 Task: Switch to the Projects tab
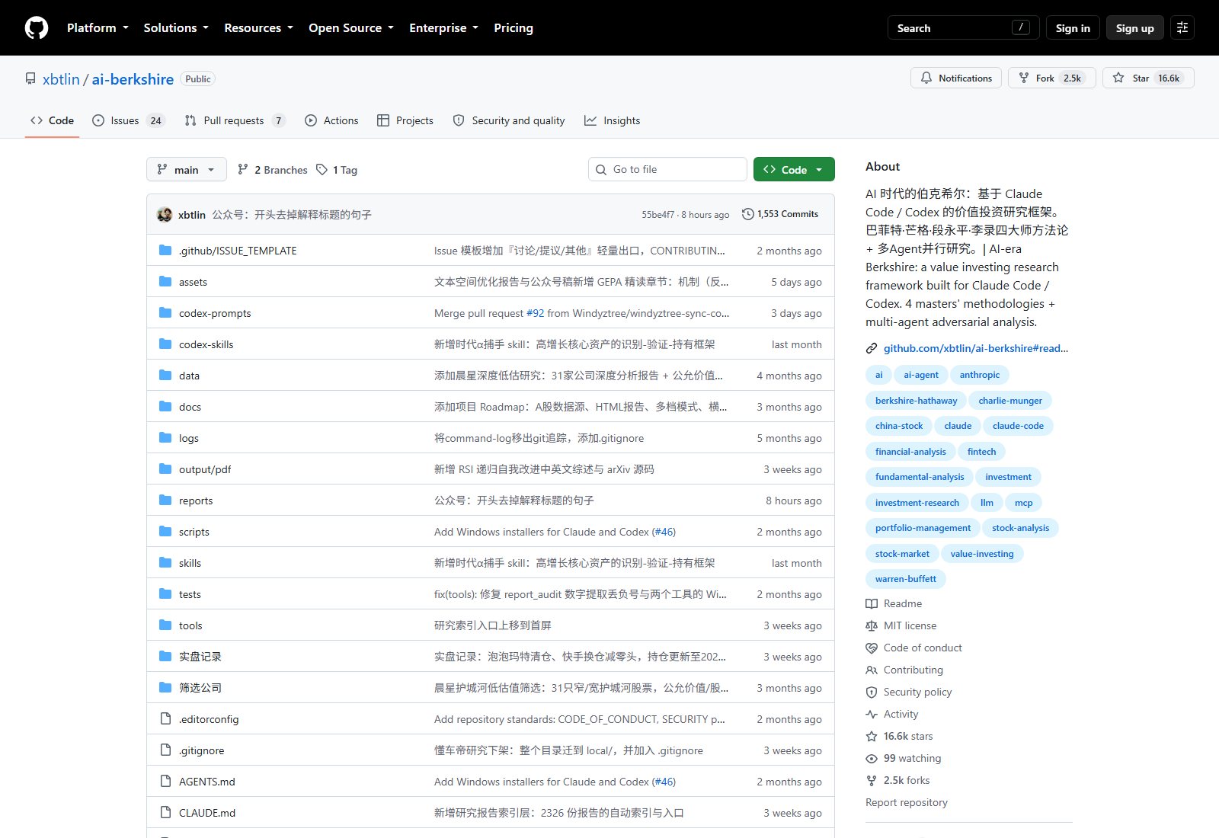tap(405, 120)
